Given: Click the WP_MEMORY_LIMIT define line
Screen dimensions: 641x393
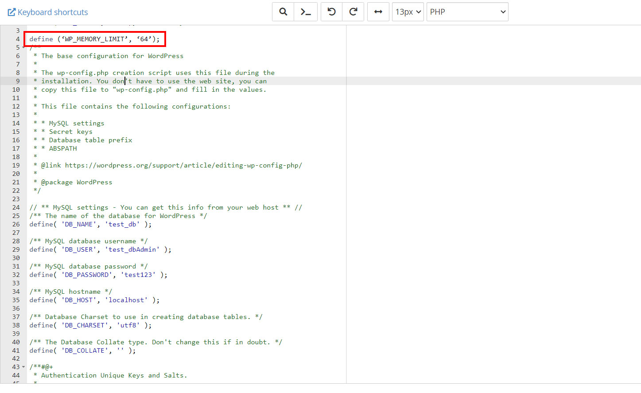Looking at the screenshot, I should click(94, 39).
